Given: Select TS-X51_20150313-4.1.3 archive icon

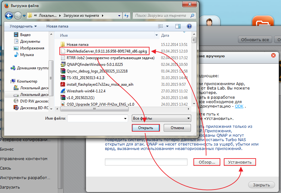Looking at the screenshot, I should 63,78.
